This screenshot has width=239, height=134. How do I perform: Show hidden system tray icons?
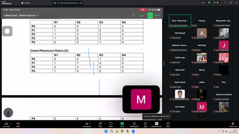click(219, 131)
